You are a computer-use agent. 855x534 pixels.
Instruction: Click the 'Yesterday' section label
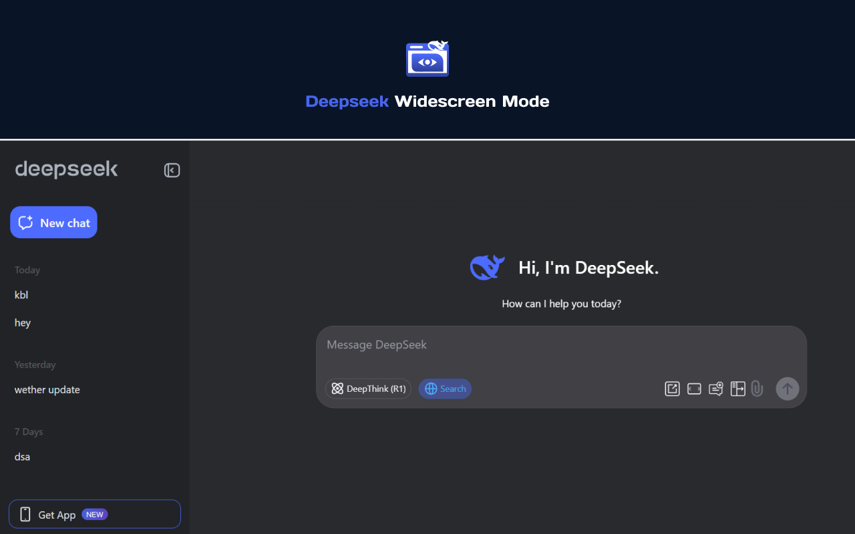(35, 365)
